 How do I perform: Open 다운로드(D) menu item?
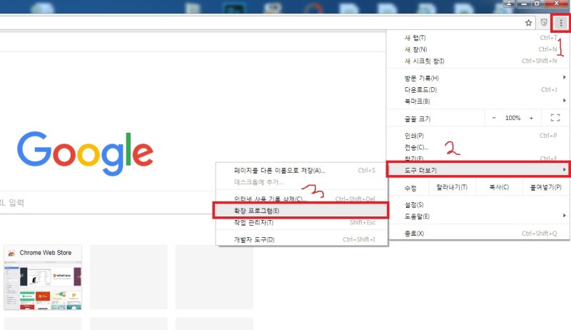point(478,89)
